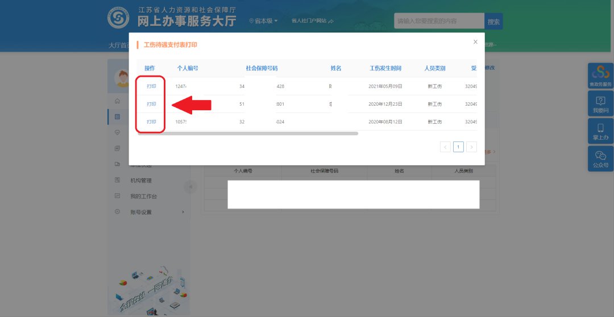Close the 工伤待遇支付表打印 dialog
This screenshot has width=614, height=317.
click(x=475, y=42)
